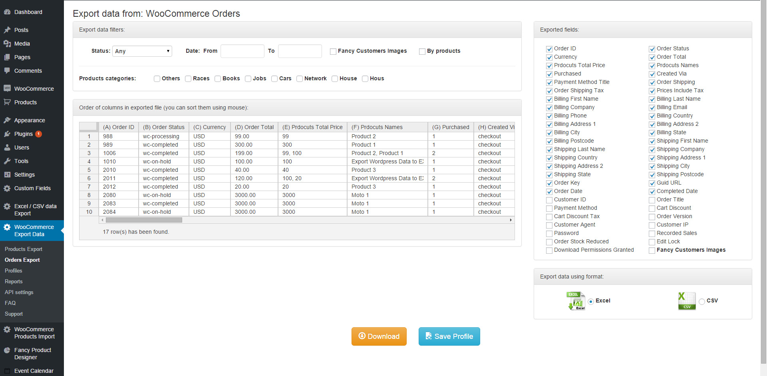The image size is (767, 376).
Task: Click the Users person icon
Action: 7,147
